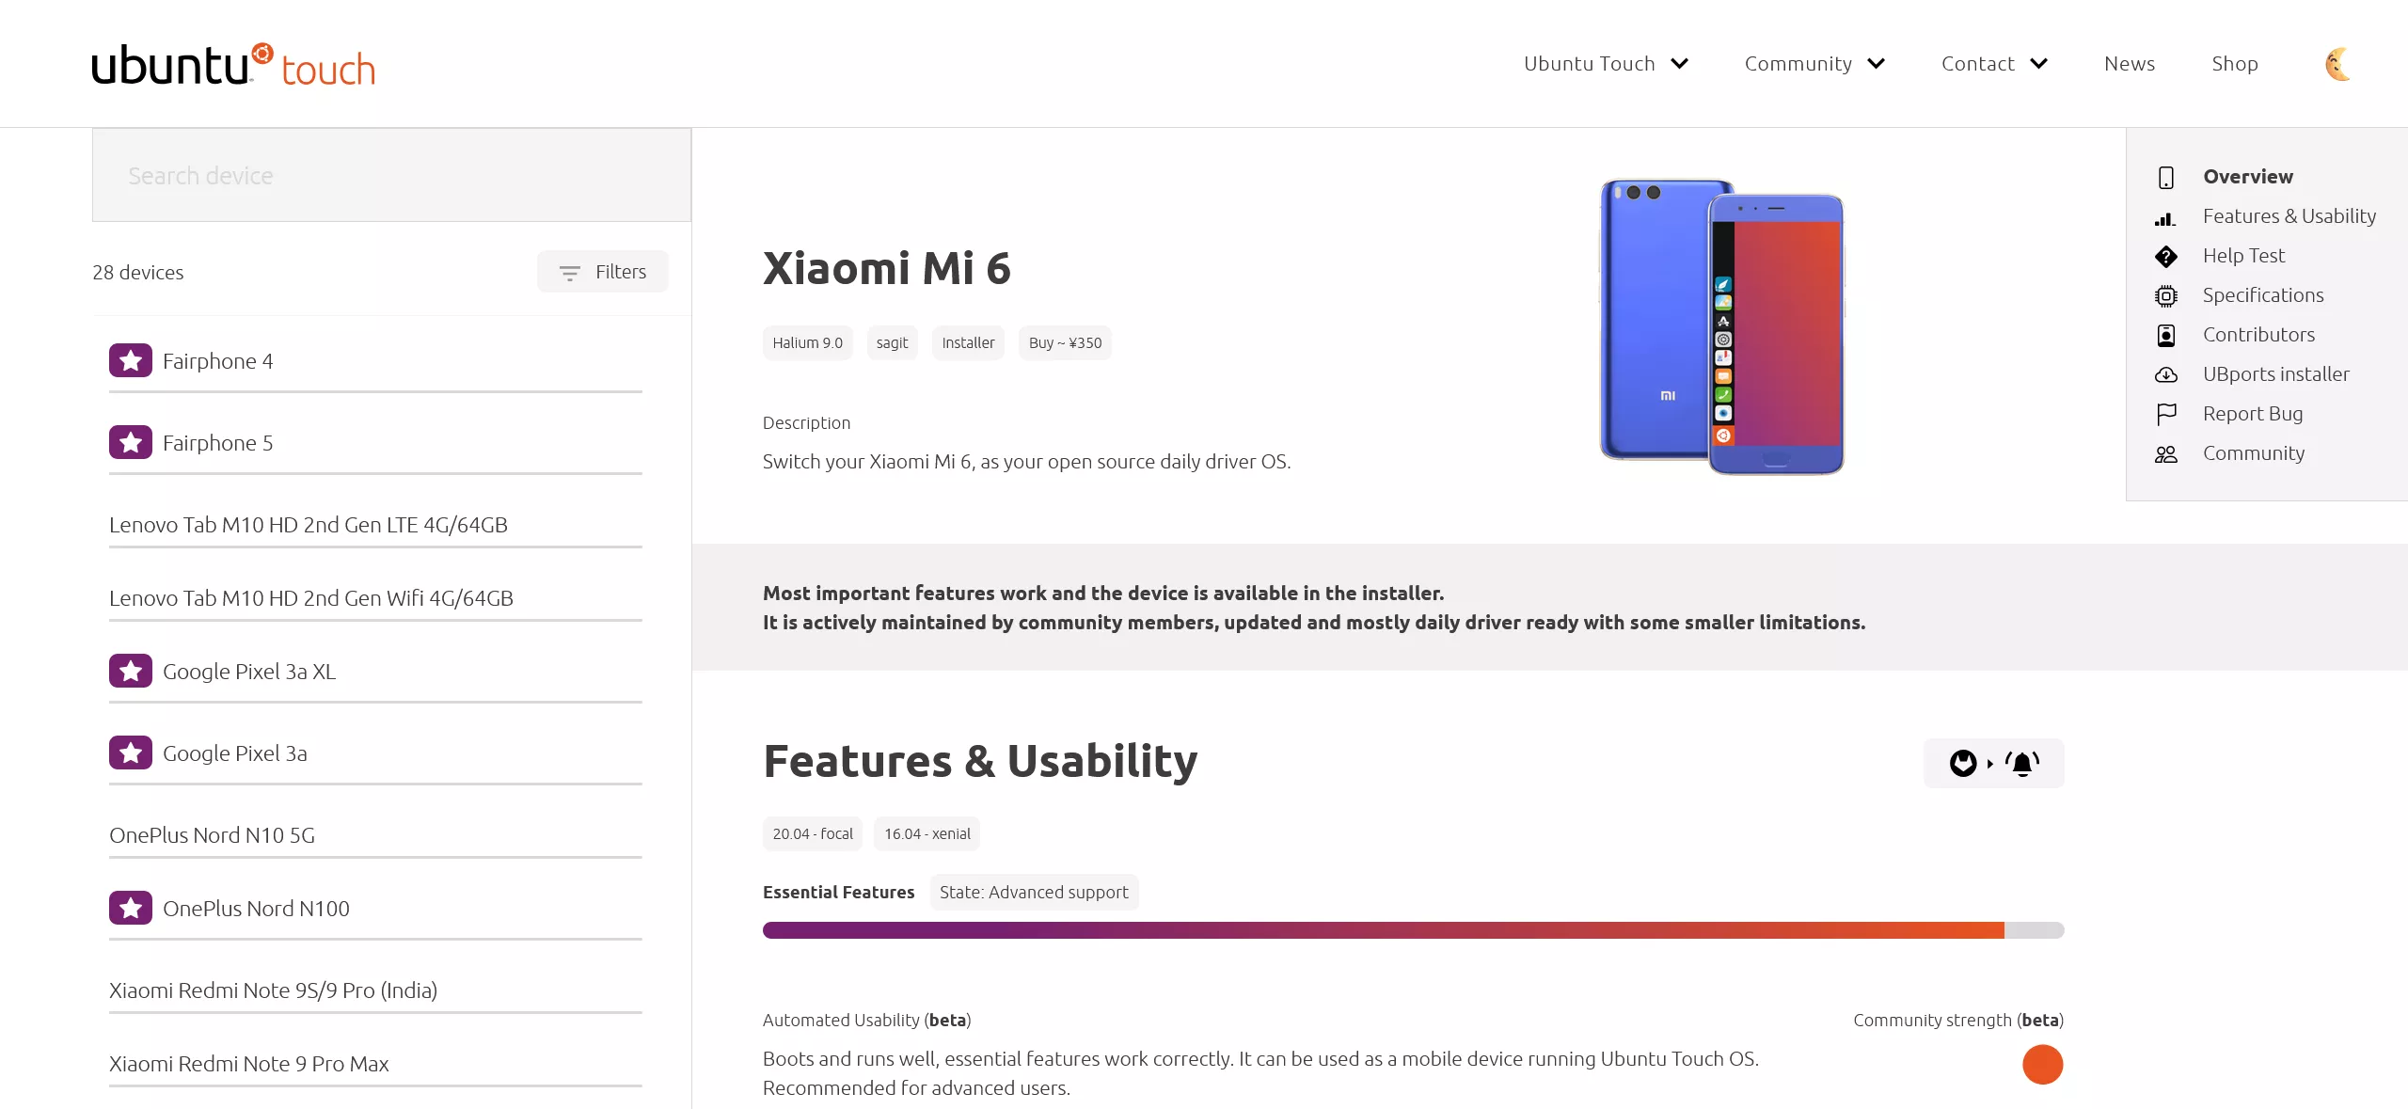Expand the Community menu in the top navigation
The image size is (2408, 1109).
(1814, 64)
